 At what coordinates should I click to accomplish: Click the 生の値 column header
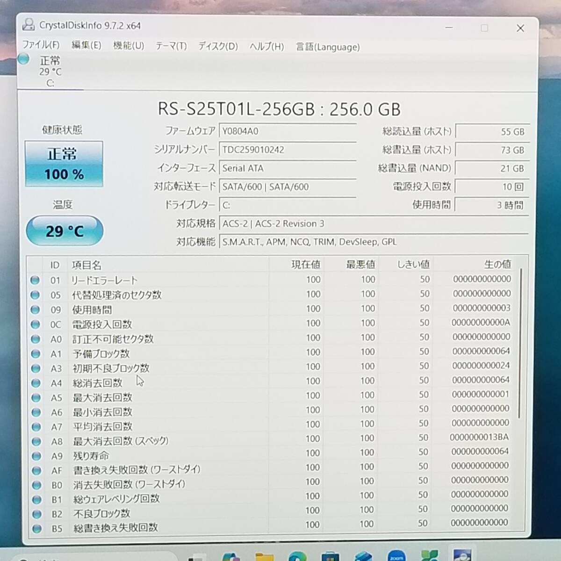pos(474,264)
